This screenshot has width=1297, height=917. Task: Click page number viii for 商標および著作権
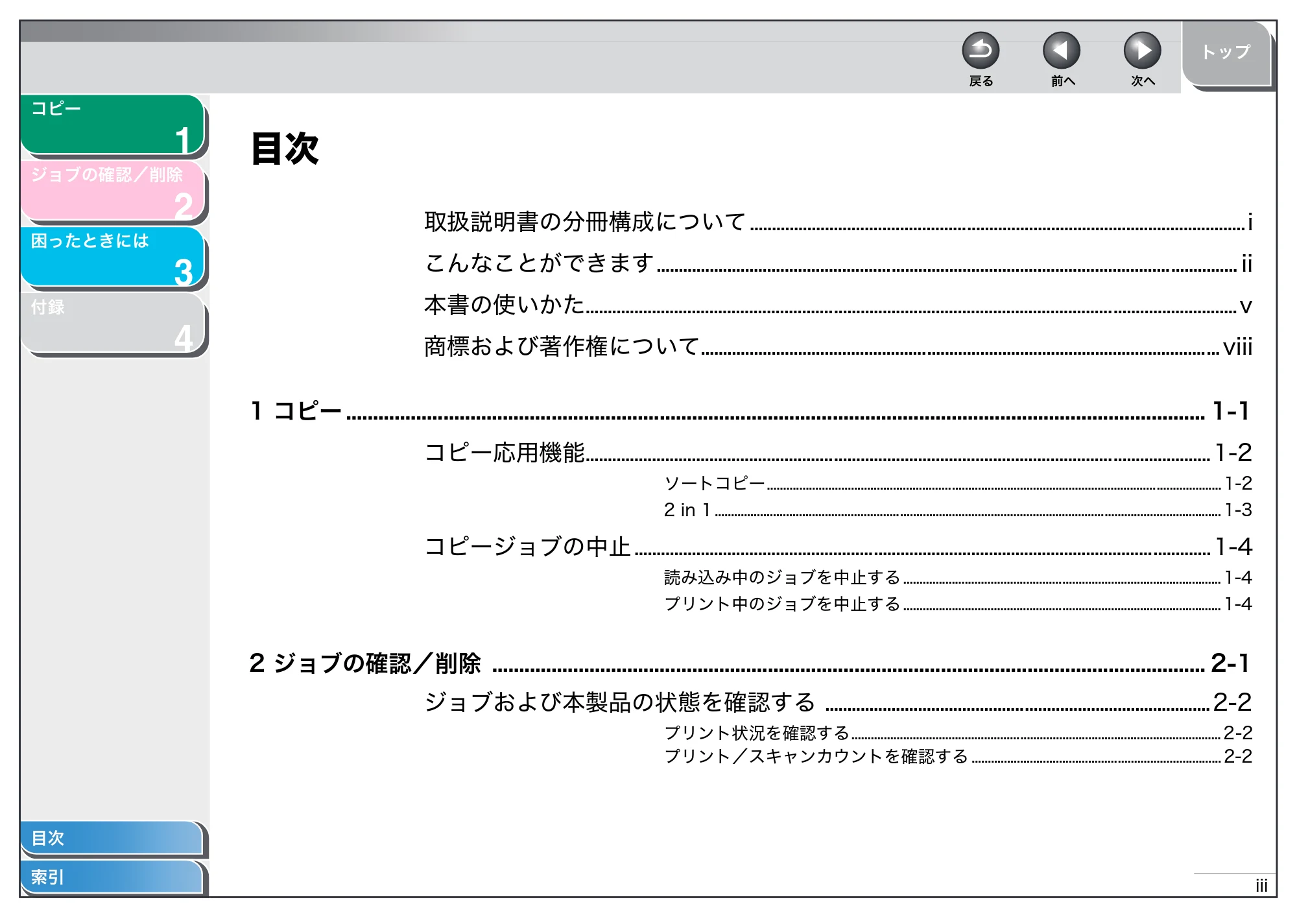(1237, 348)
